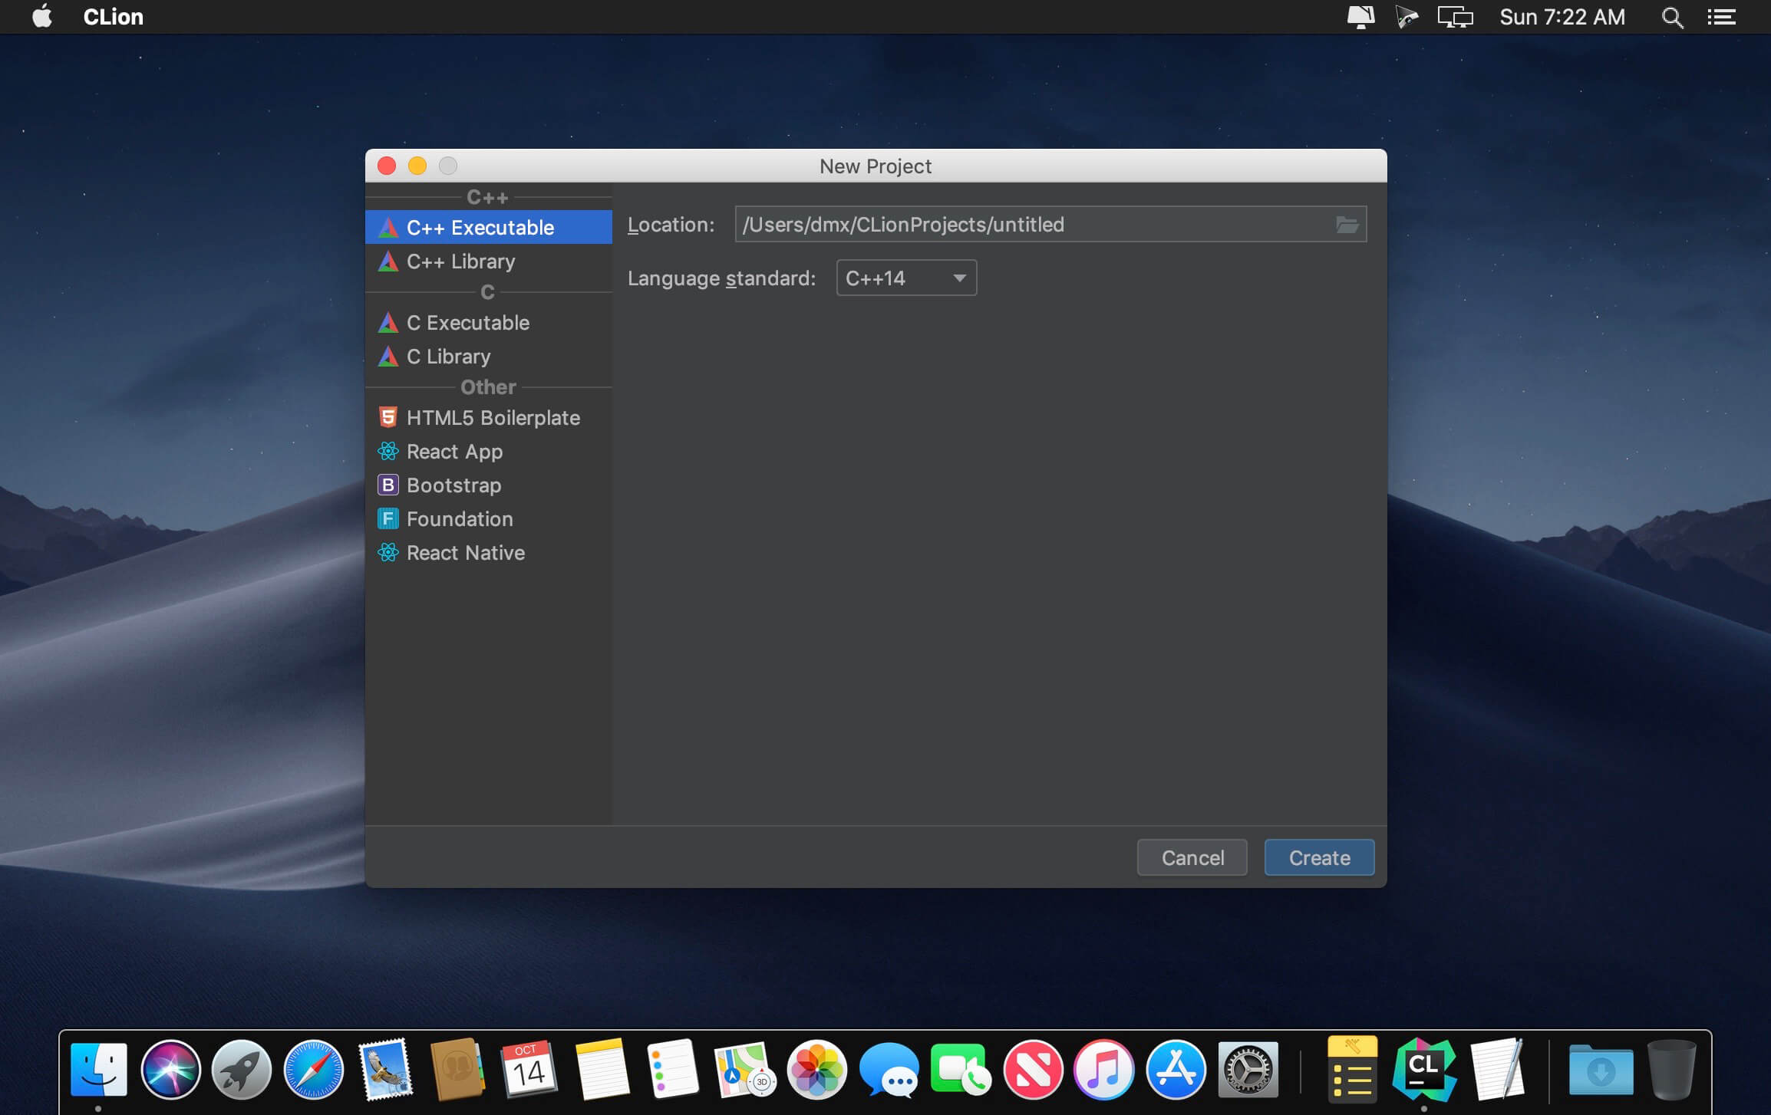Open CLion application menu
The width and height of the screenshot is (1771, 1115).
point(114,17)
